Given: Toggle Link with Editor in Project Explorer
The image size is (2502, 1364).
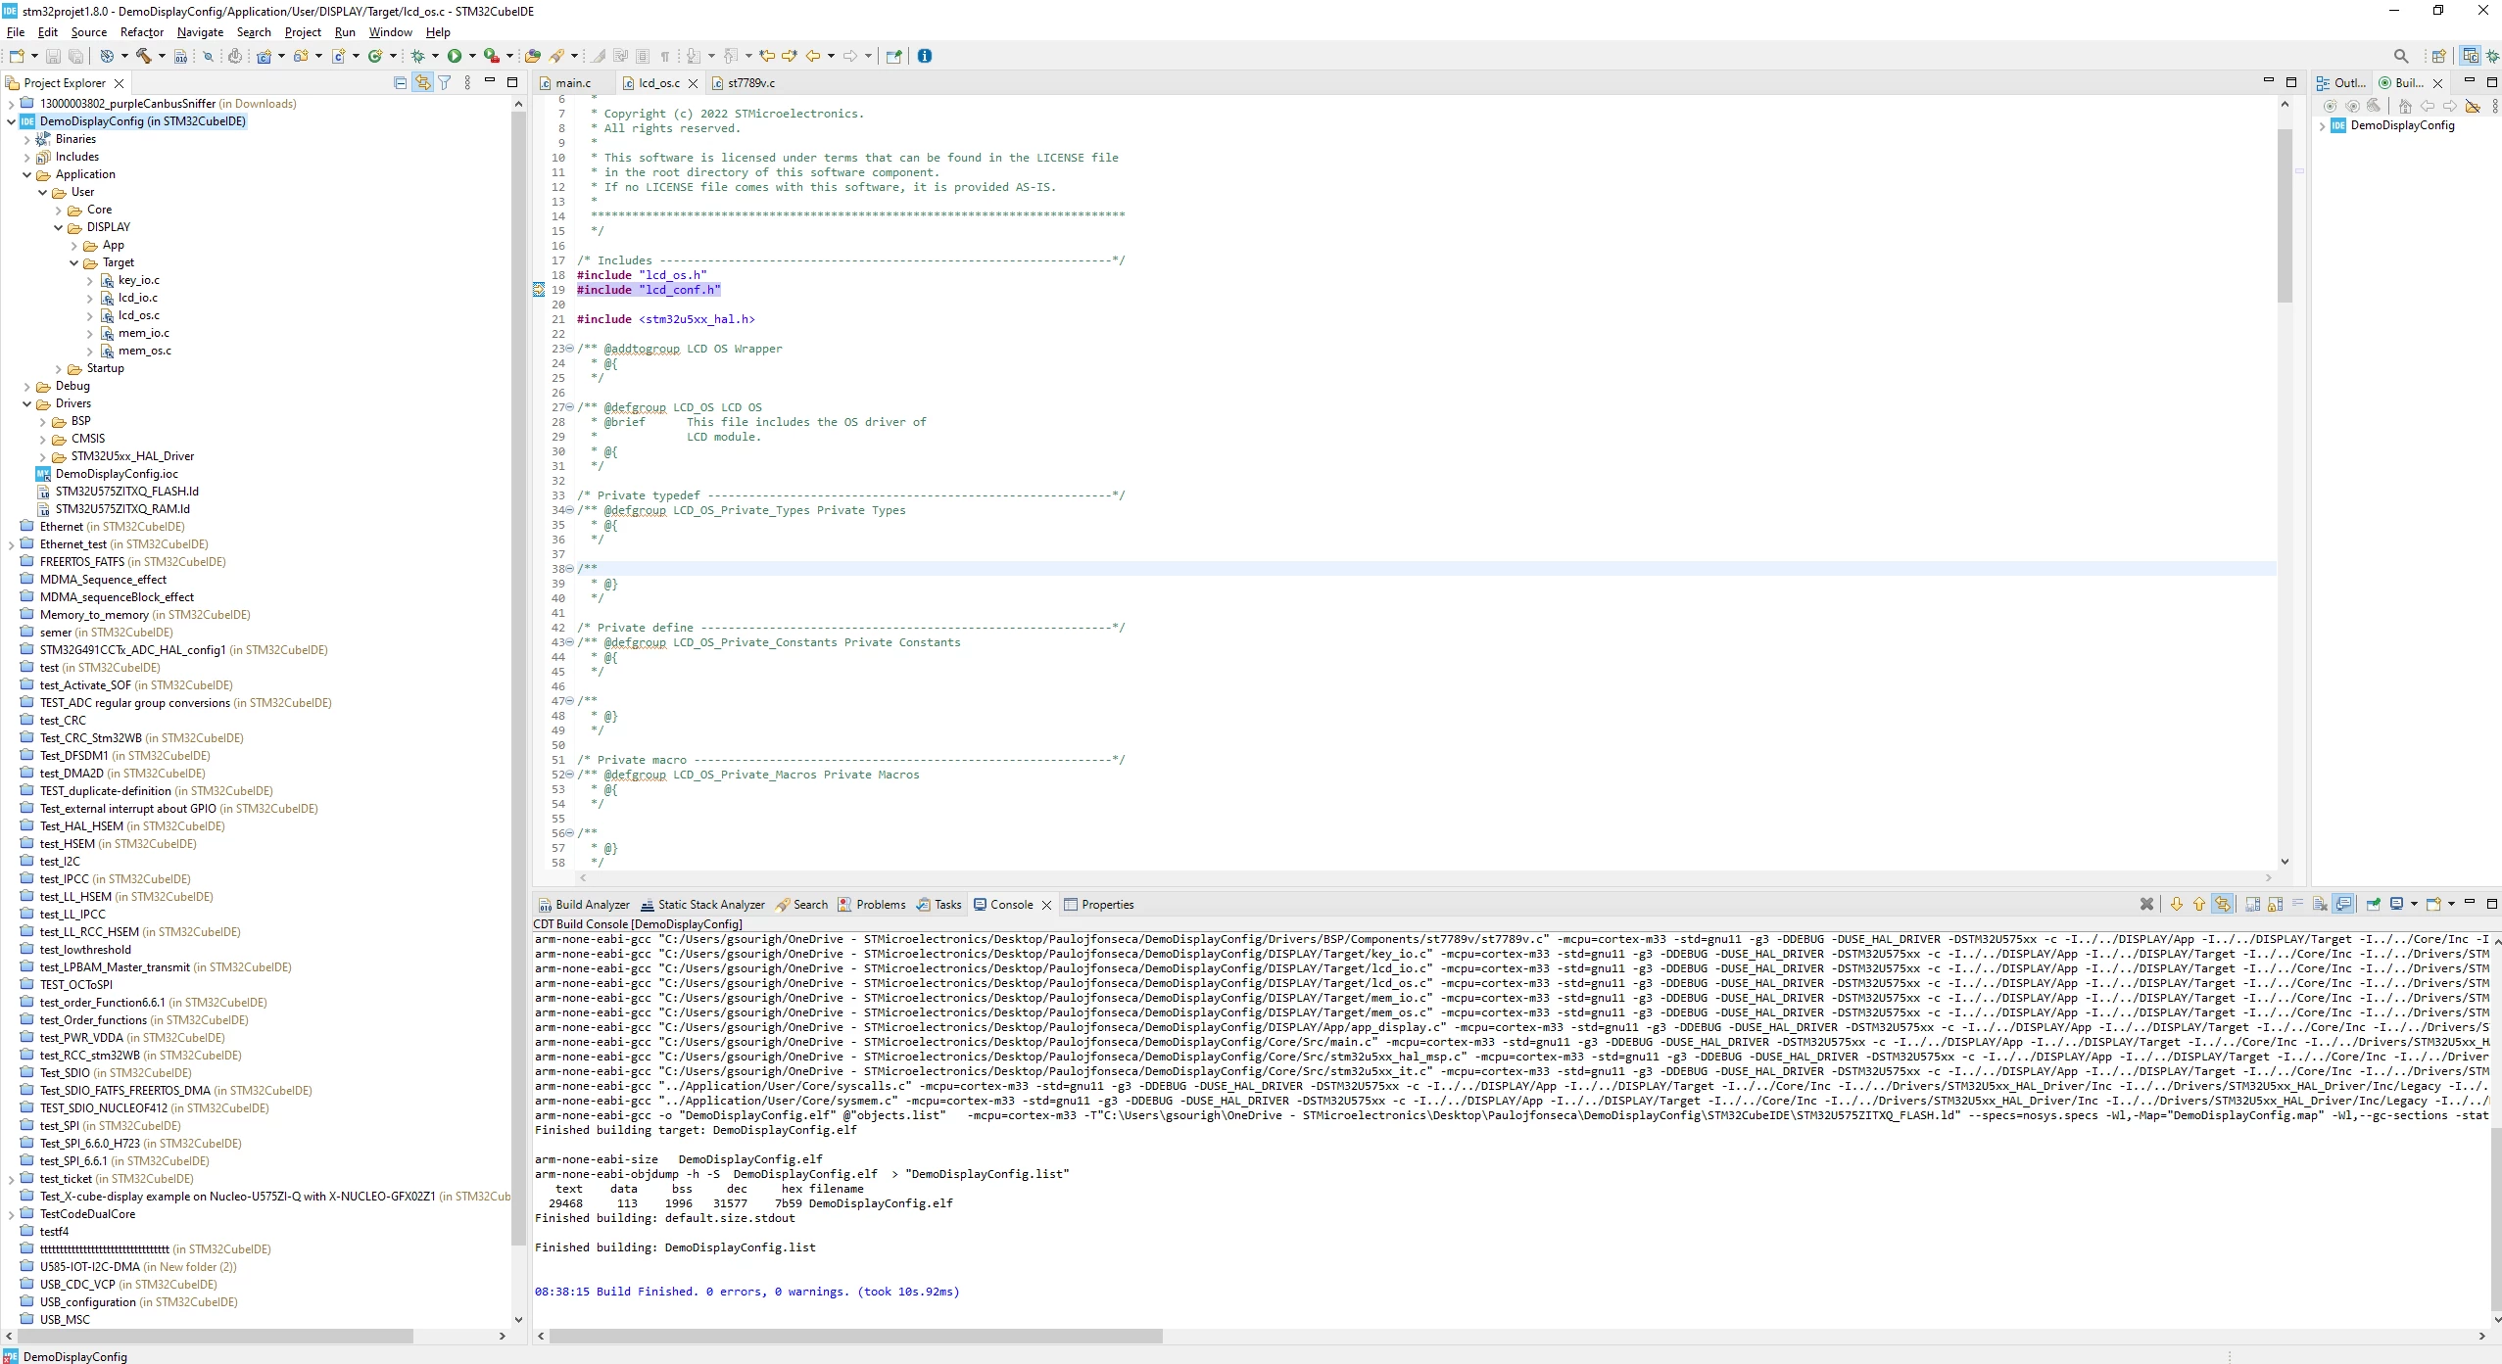Looking at the screenshot, I should click(422, 83).
